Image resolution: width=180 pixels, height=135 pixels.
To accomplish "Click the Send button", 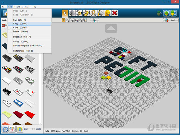I will 171,20.
